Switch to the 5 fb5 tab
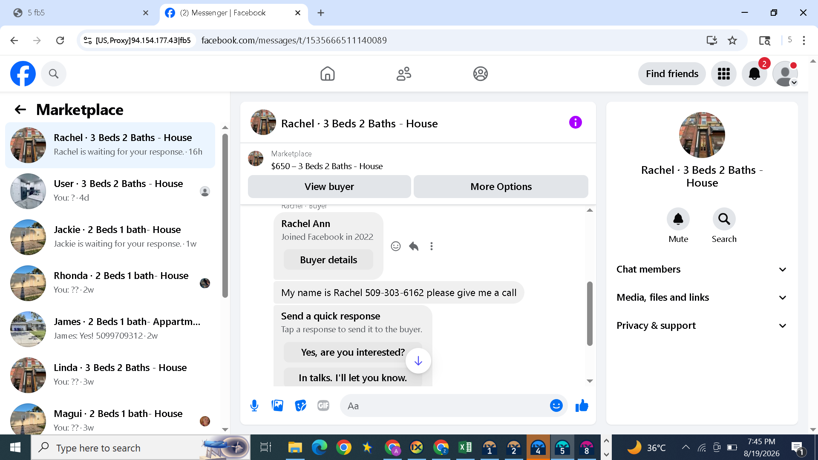818x460 pixels. [80, 13]
